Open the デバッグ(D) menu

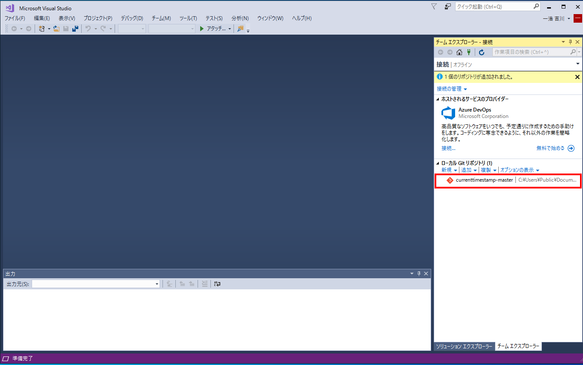point(132,18)
